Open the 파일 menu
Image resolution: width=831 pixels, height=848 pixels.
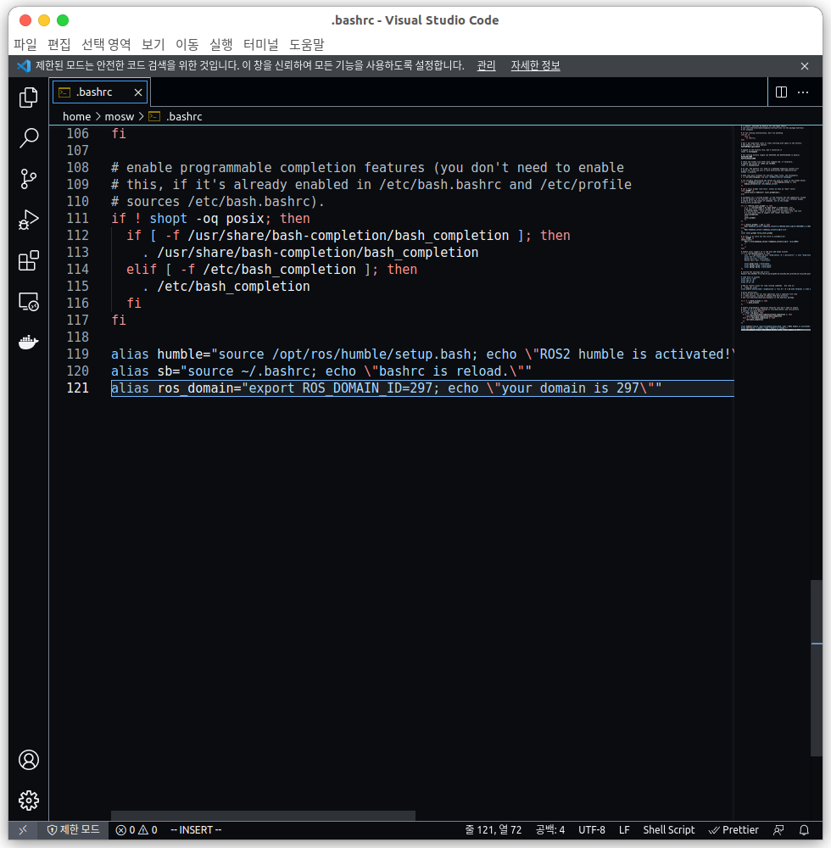(25, 44)
